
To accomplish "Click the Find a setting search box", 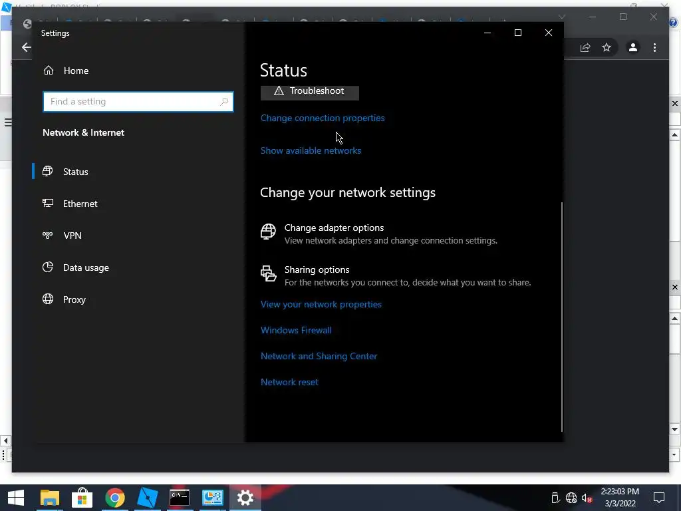I will coord(138,102).
